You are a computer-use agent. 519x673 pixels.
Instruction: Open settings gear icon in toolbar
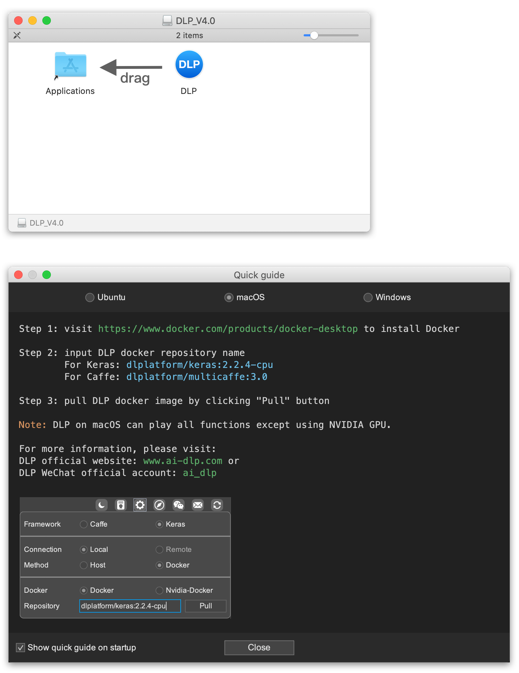click(x=140, y=505)
